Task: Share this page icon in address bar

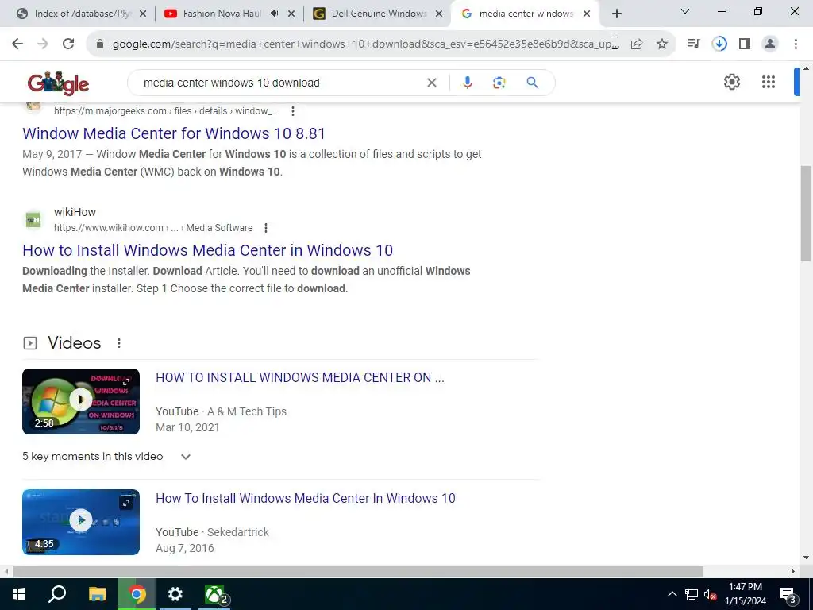Action: click(637, 44)
